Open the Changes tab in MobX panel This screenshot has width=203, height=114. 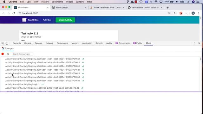pyautogui.click(x=8, y=48)
